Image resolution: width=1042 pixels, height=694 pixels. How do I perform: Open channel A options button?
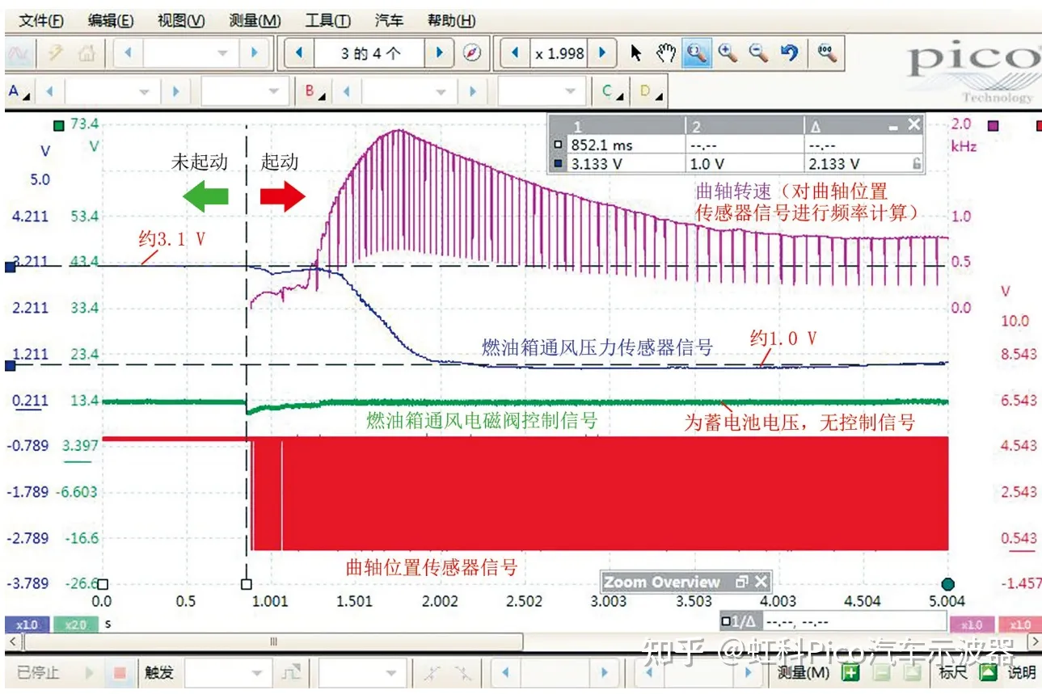[19, 91]
